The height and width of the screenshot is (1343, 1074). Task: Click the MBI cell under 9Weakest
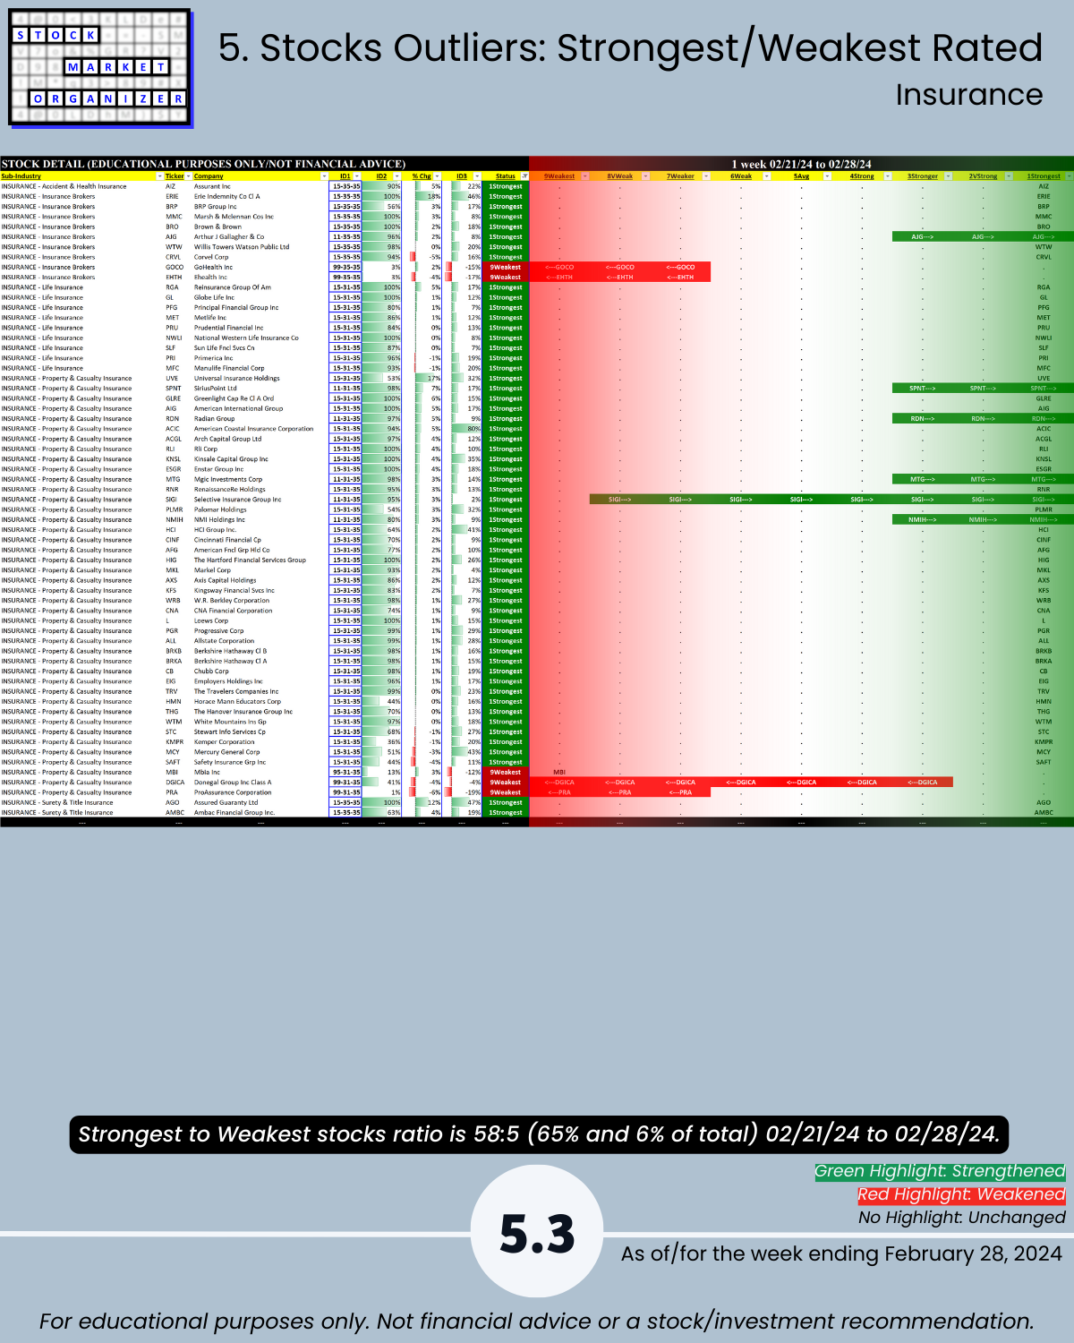pos(559,772)
